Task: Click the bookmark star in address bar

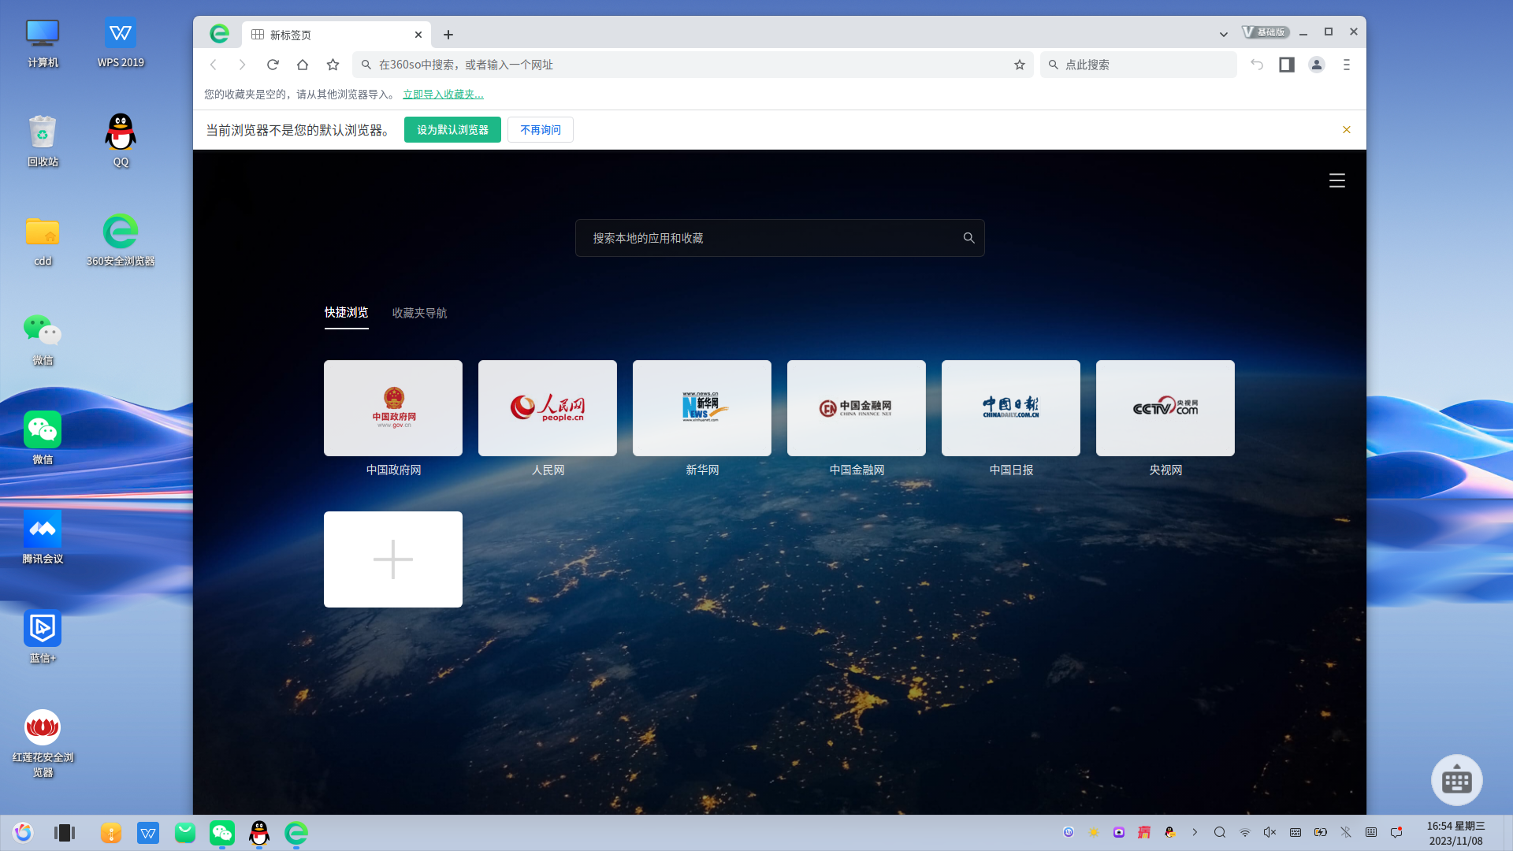Action: 1019,65
